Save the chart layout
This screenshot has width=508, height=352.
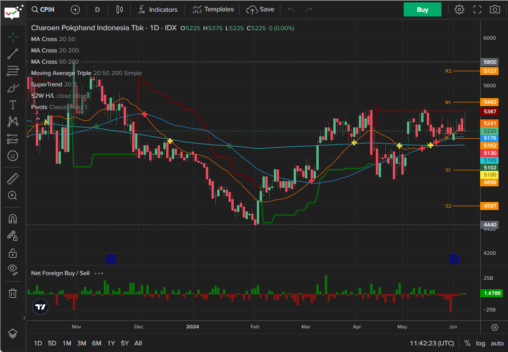pyautogui.click(x=261, y=9)
